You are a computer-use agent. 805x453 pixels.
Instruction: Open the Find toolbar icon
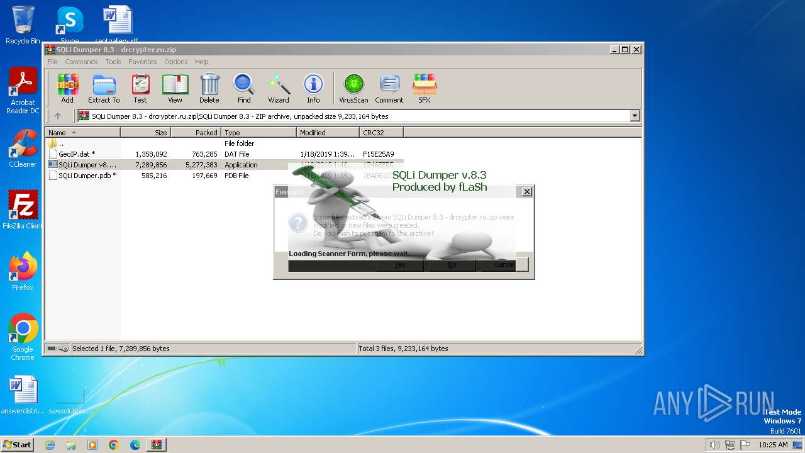(x=244, y=88)
